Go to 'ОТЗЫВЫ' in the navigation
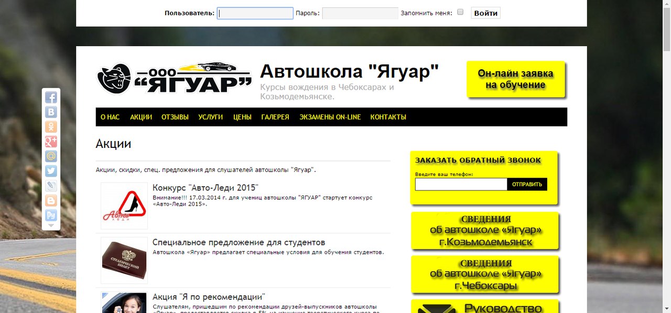The image size is (671, 313). 175,117
